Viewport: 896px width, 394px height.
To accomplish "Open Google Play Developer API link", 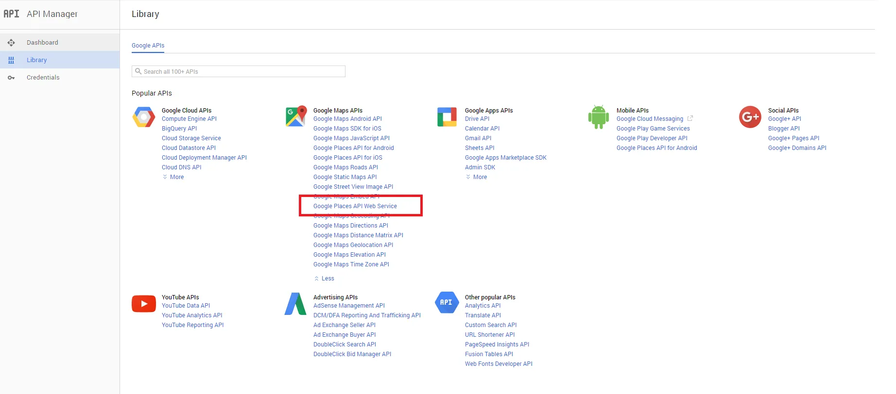I will pyautogui.click(x=652, y=138).
